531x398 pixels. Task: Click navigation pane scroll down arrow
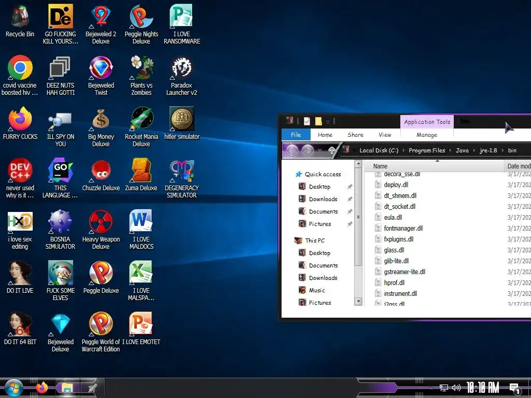click(358, 301)
